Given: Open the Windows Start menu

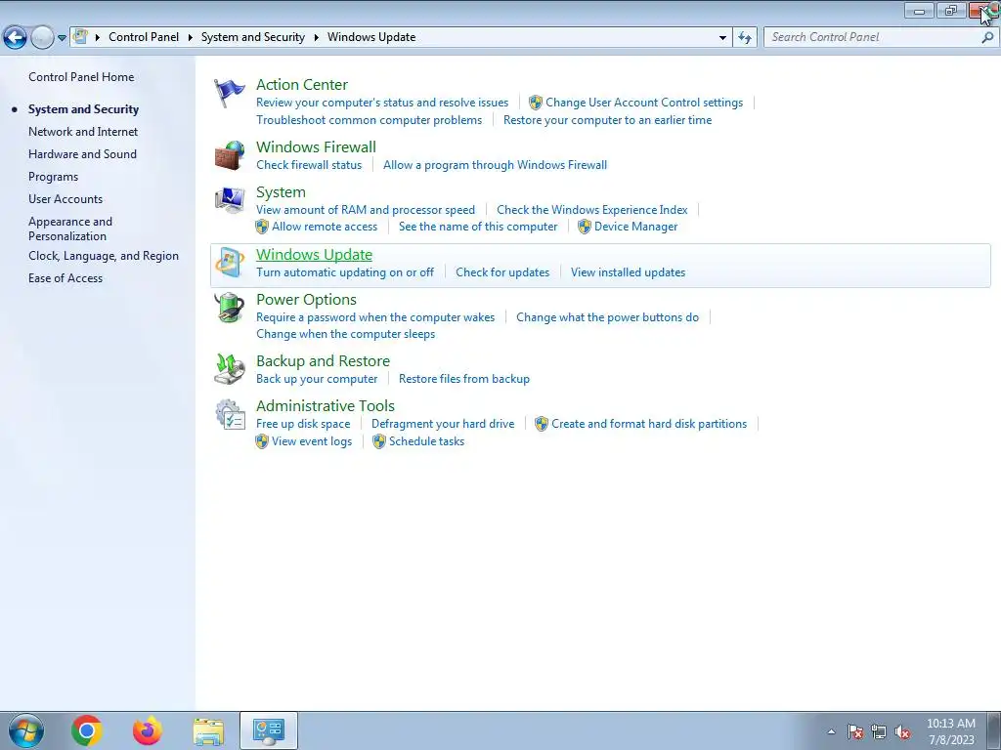Looking at the screenshot, I should click(x=25, y=730).
